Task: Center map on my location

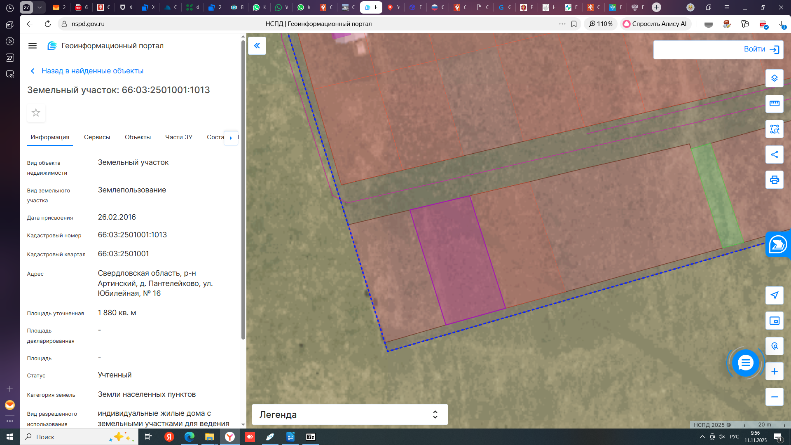Action: (x=774, y=295)
